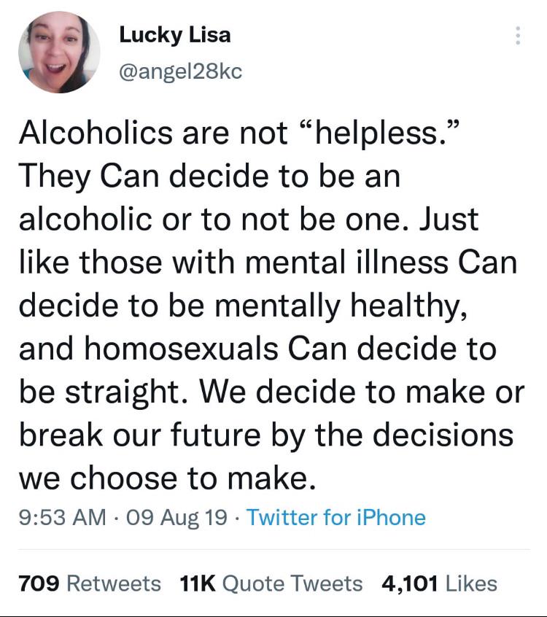The height and width of the screenshot is (617, 547).
Task: Open the three-dot more options menu
Action: (517, 36)
